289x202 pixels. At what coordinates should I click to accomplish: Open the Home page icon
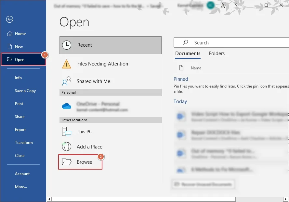pyautogui.click(x=9, y=34)
